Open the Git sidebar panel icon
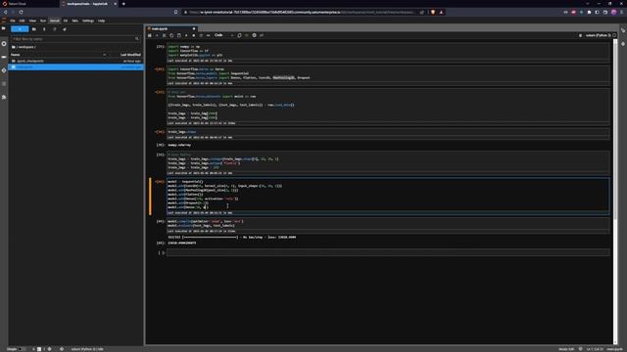627x352 pixels. tap(4, 70)
